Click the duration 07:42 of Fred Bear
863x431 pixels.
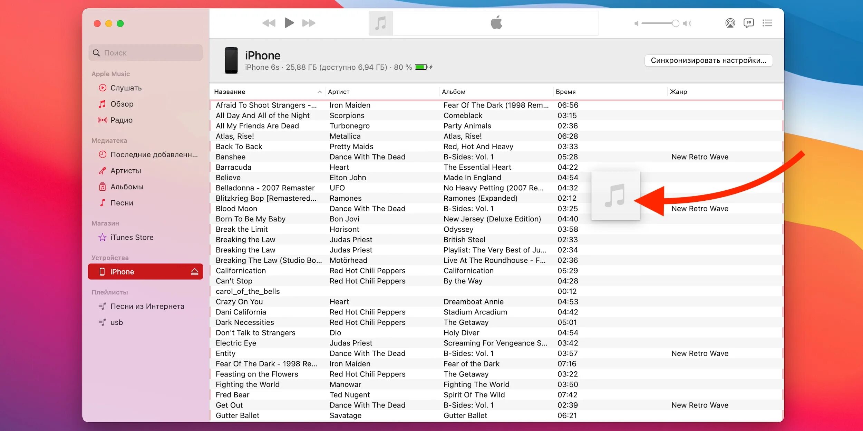(x=568, y=395)
